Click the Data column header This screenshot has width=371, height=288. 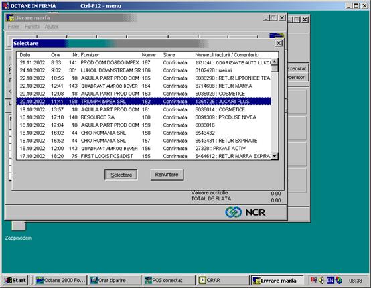25,55
